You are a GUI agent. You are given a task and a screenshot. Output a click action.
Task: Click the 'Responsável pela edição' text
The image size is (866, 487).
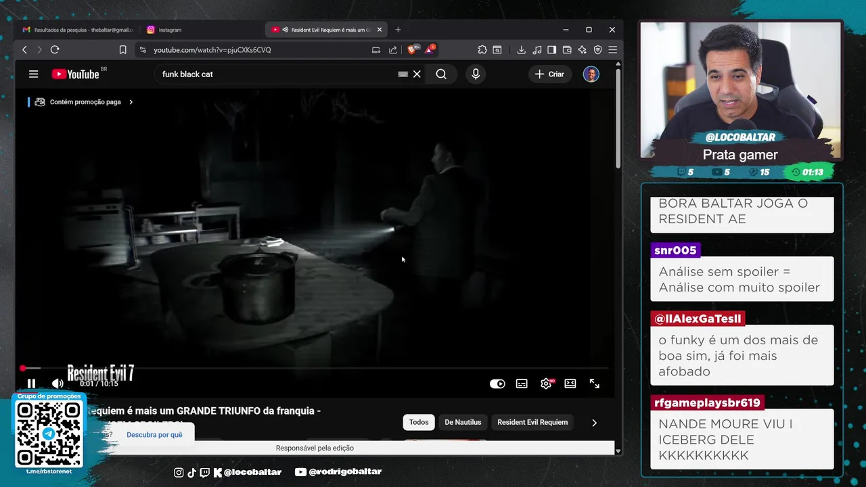[x=315, y=448]
